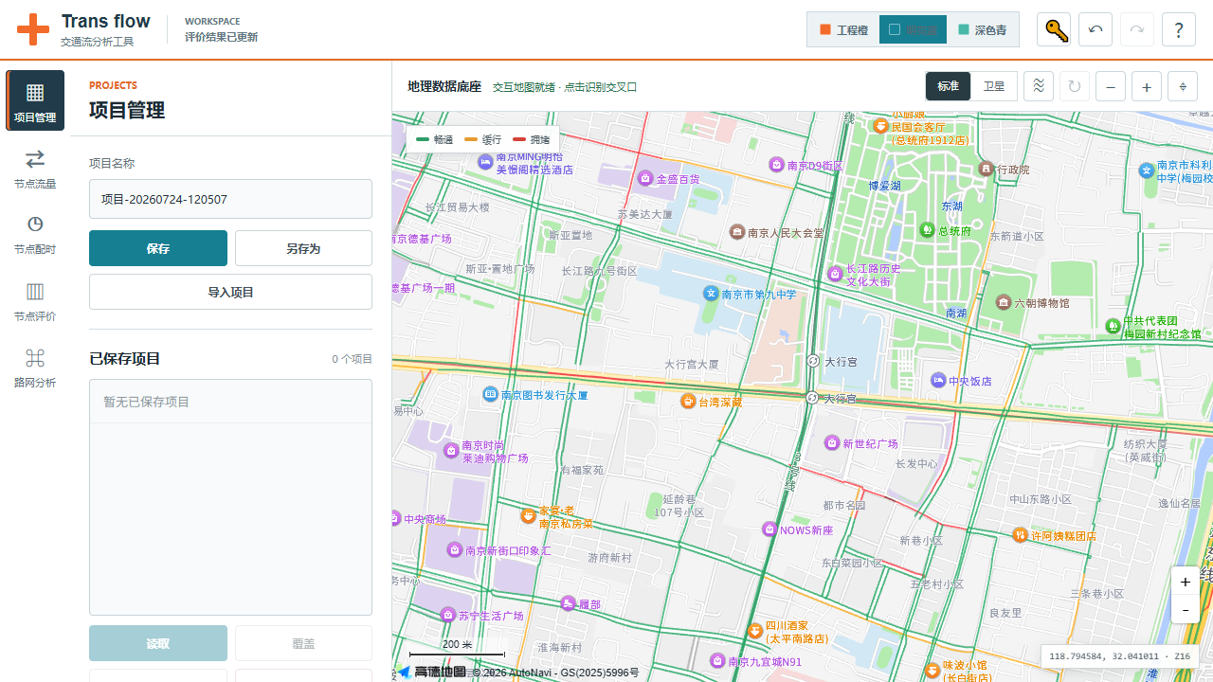Click the 台湾深藏 restaurant marker

pos(688,402)
